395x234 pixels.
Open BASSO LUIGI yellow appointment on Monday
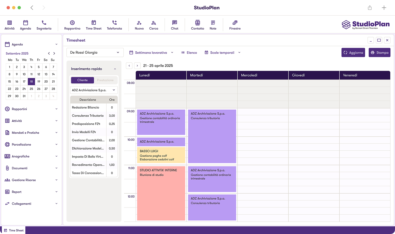pos(161,155)
